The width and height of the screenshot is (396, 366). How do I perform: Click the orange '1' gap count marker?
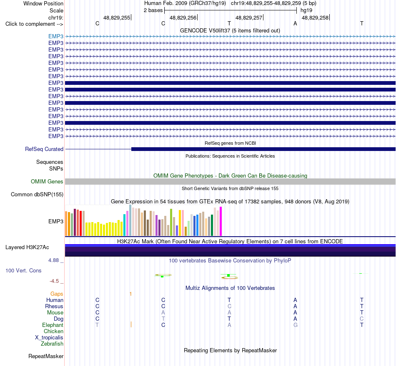(x=130, y=294)
